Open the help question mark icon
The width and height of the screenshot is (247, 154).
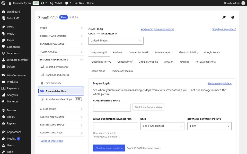[233, 17]
